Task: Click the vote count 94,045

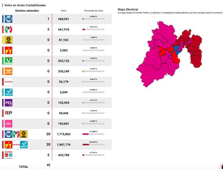Action: [x=64, y=113]
